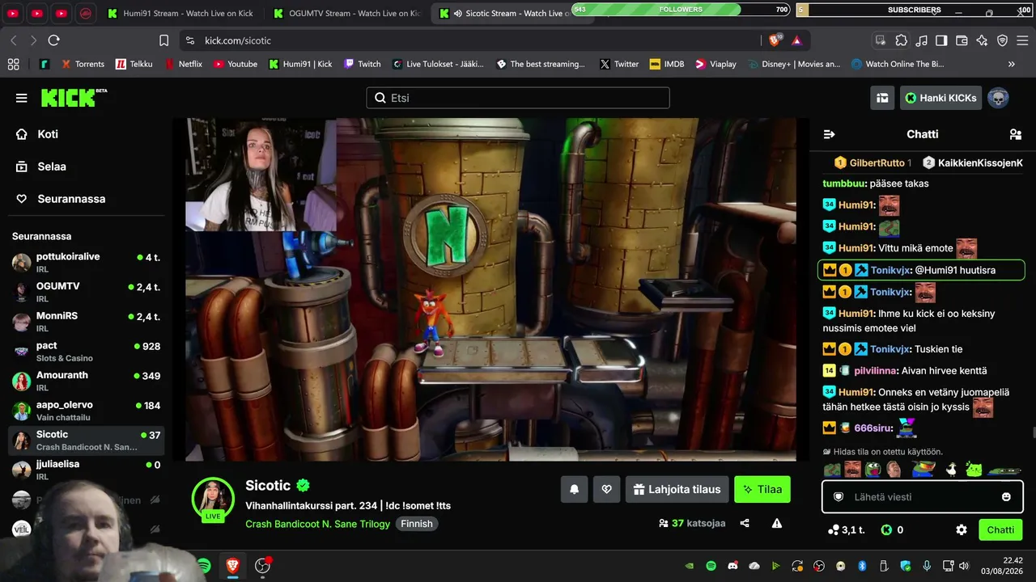Open followed channel OGUMTV in the sidebar
The height and width of the screenshot is (582, 1036).
[87, 292]
